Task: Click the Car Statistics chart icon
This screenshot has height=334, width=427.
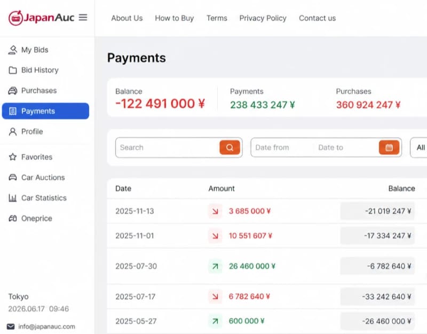Action: (x=12, y=198)
